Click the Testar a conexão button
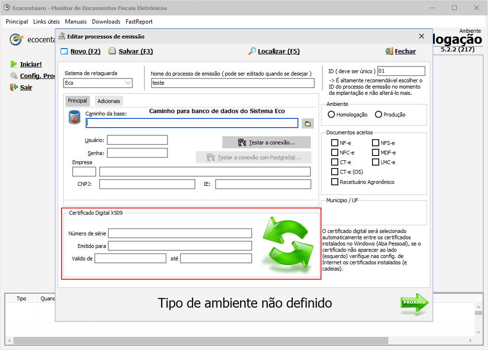 click(x=267, y=143)
